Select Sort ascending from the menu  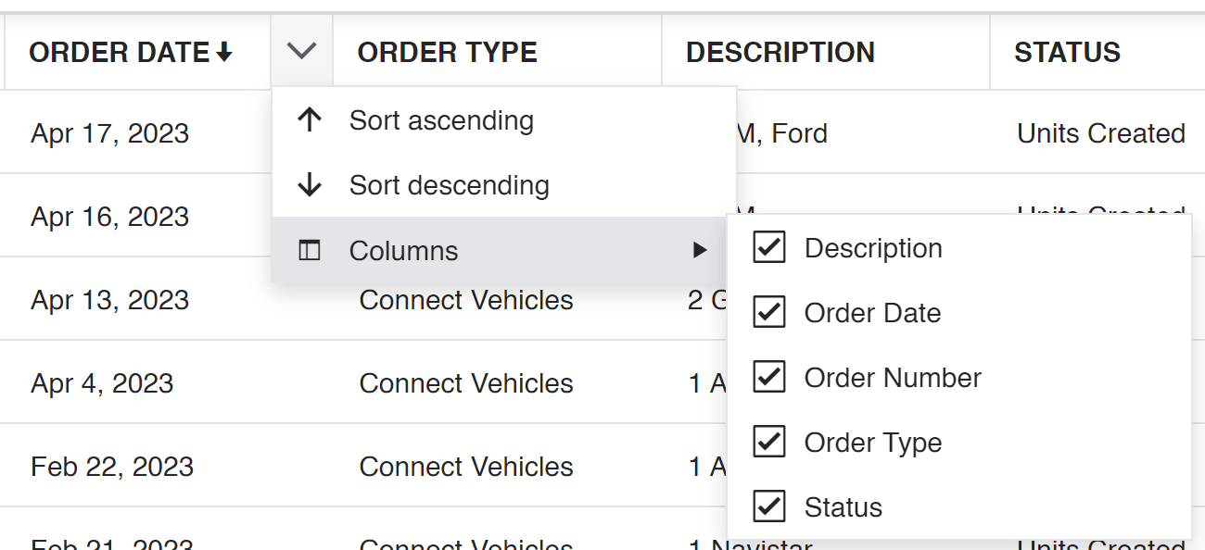click(441, 119)
